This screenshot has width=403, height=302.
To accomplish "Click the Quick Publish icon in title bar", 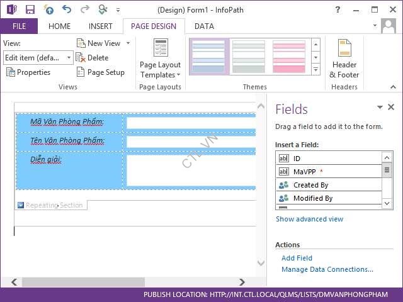I will [x=48, y=9].
